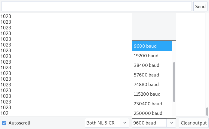The width and height of the screenshot is (209, 129).
Task: Select 38400 baud from dropdown list
Action: [x=152, y=65]
